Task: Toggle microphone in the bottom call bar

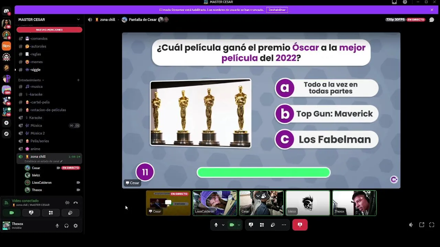Action: pos(216,225)
